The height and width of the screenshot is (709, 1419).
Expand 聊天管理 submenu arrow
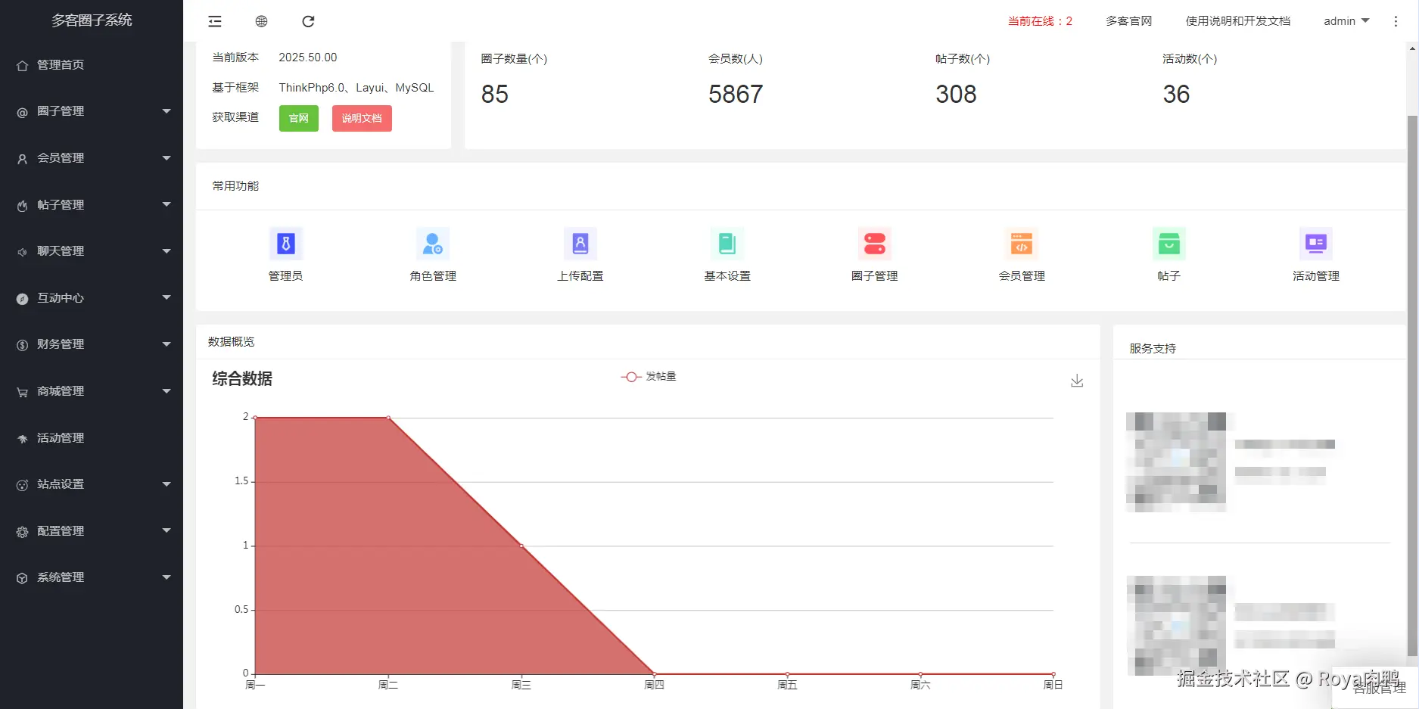coord(166,251)
